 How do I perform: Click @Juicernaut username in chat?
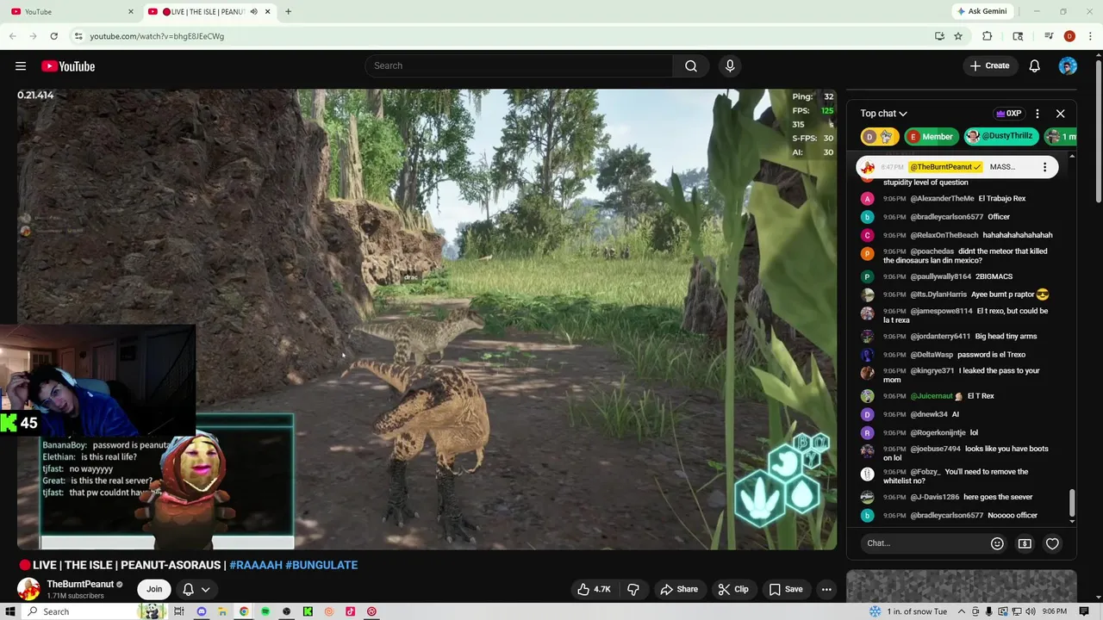(932, 396)
